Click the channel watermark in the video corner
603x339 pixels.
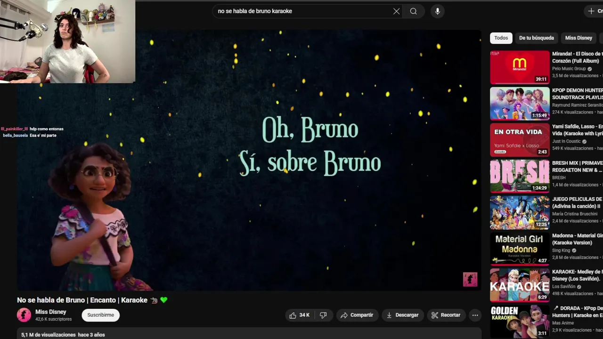pyautogui.click(x=470, y=279)
